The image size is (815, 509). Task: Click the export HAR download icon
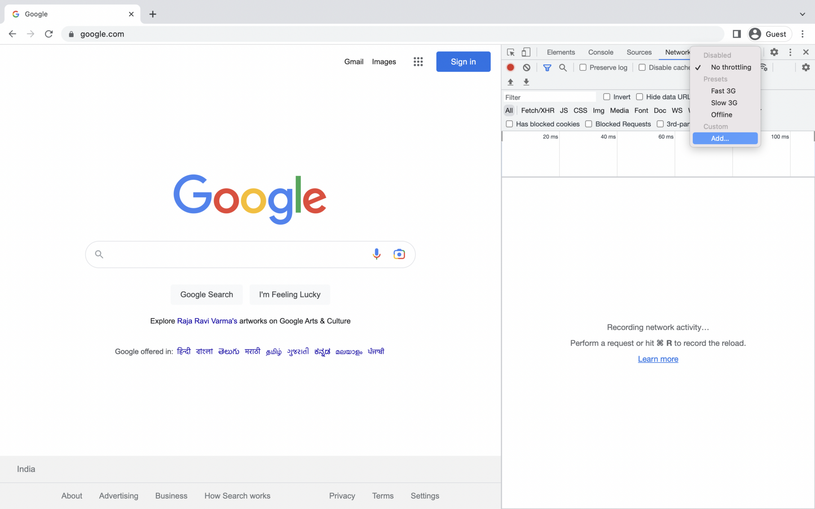click(526, 82)
